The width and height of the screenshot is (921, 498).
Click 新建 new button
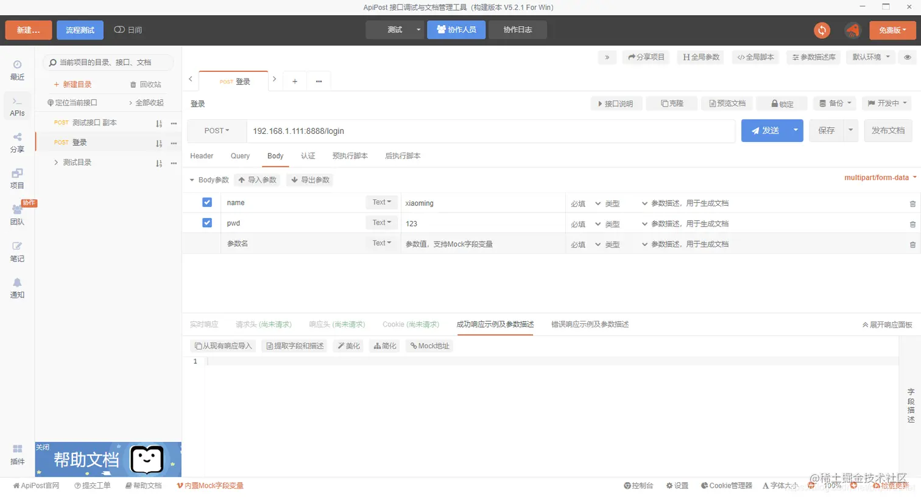click(x=29, y=30)
